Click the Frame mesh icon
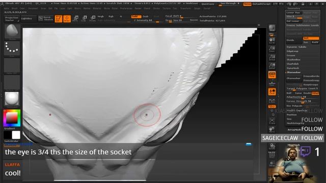 click(x=272, y=121)
